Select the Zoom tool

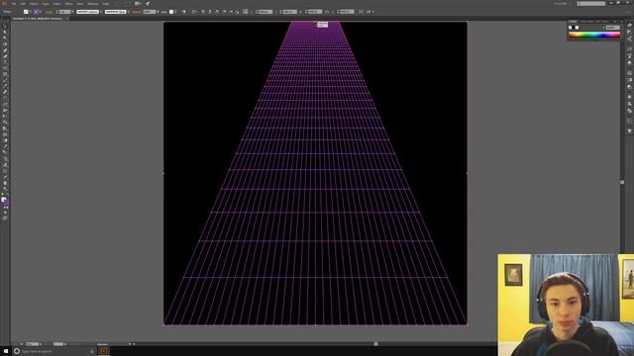tap(5, 189)
